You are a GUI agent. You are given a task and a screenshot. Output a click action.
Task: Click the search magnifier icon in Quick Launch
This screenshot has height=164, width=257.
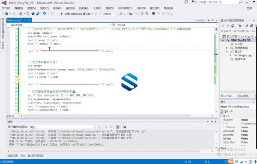240,2
